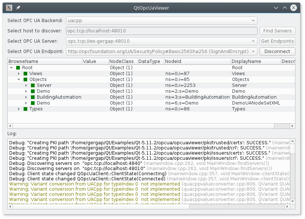Viewport: 305px width, 219px height.
Task: Open the OPC UA Endpoint dropdown
Action: click(x=162, y=52)
